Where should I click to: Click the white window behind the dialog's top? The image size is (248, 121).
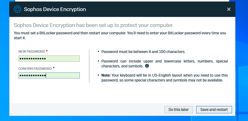122,1
